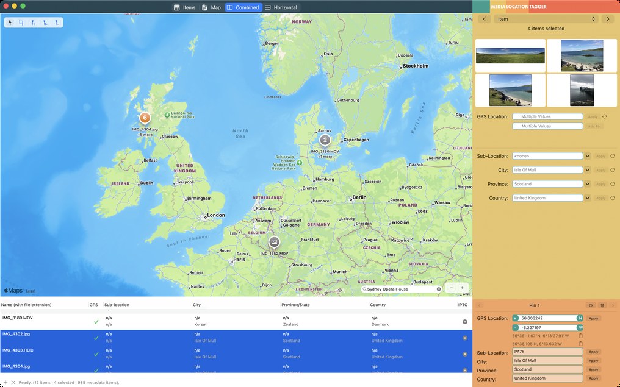Select the add pin map tool
Image resolution: width=620 pixels, height=387 pixels.
click(33, 23)
